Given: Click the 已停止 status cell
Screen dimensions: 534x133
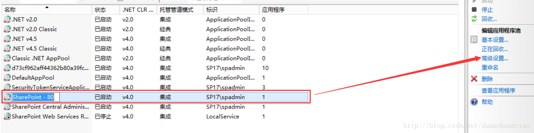Looking at the screenshot, I should pyautogui.click(x=103, y=116).
